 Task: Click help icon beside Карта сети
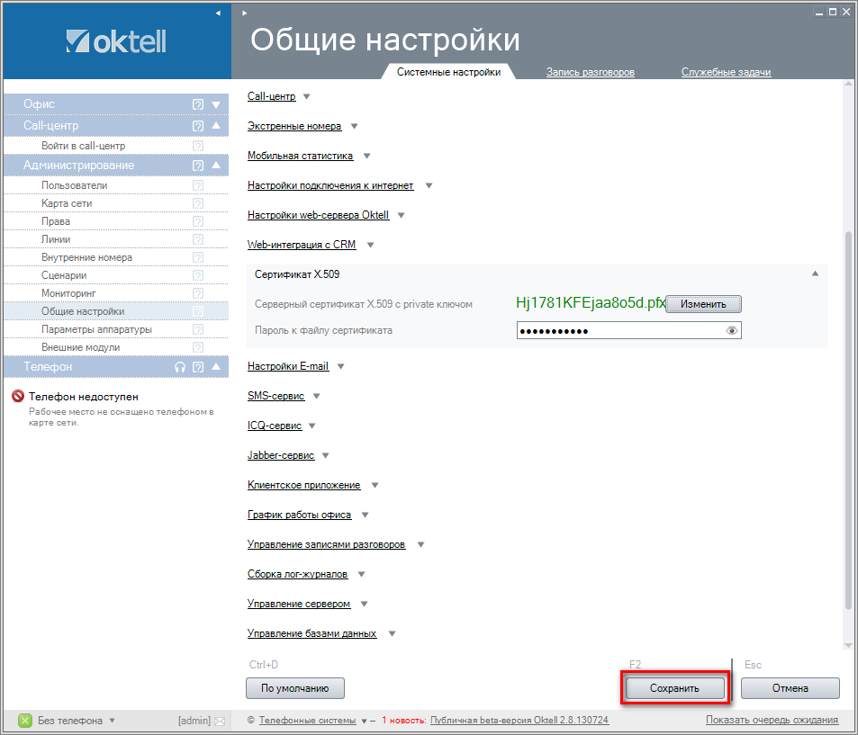tap(198, 203)
